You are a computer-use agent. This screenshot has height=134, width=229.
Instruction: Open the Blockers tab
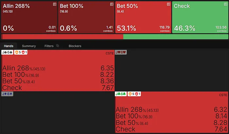point(75,46)
